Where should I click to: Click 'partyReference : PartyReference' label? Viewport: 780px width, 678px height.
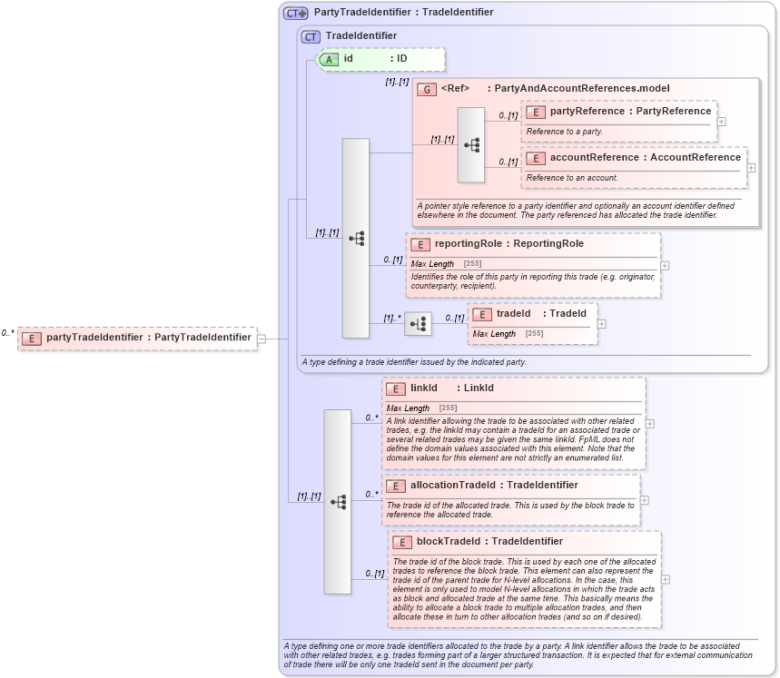[x=630, y=112]
